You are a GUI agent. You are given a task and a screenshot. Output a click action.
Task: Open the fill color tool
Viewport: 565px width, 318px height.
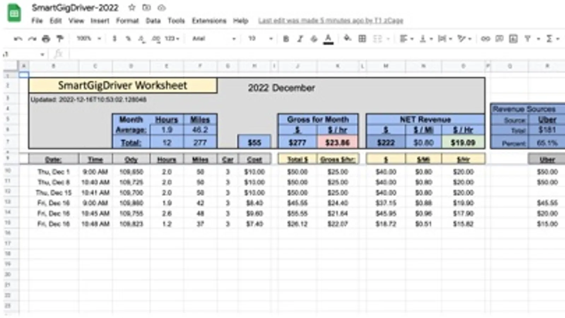pos(347,38)
